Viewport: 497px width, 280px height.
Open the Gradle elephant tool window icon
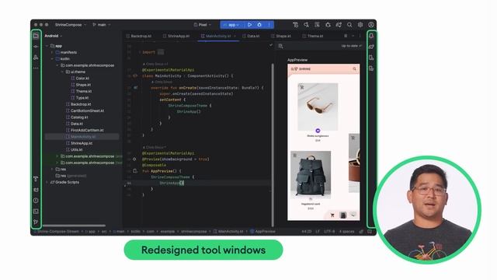371,47
